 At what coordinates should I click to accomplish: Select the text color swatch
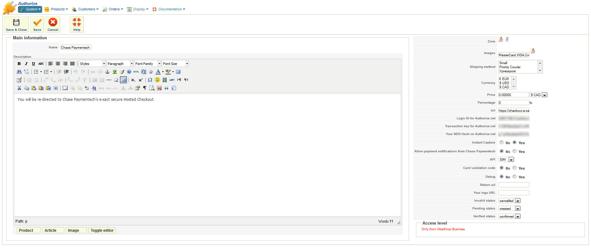pos(158,72)
